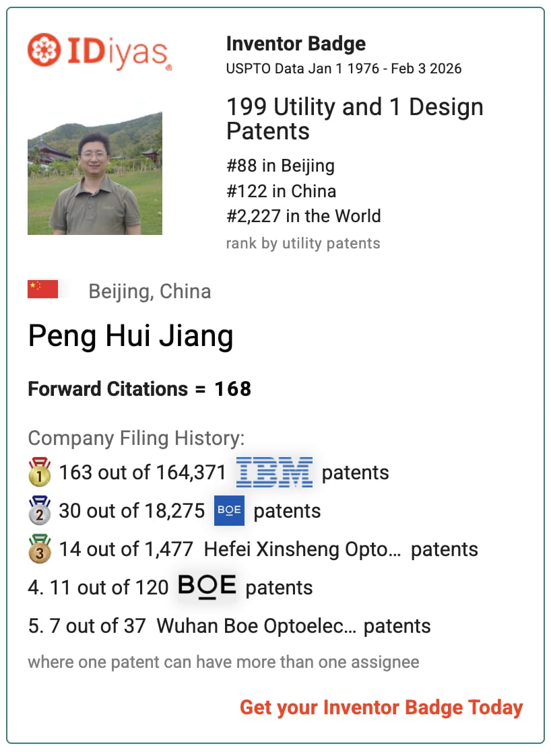551x754 pixels.
Task: Click the 199 Utility and 1 Design Patents title
Action: click(355, 118)
